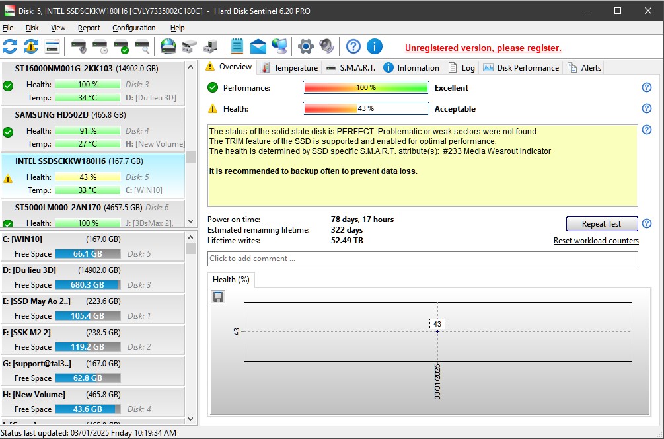This screenshot has height=439, width=664.
Task: Click the blue notepad report icon
Action: point(237,46)
